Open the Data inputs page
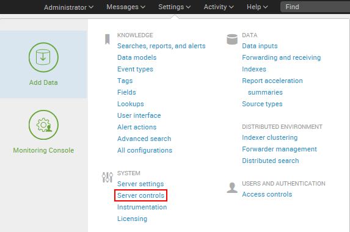This screenshot has width=350, height=232. click(x=260, y=46)
